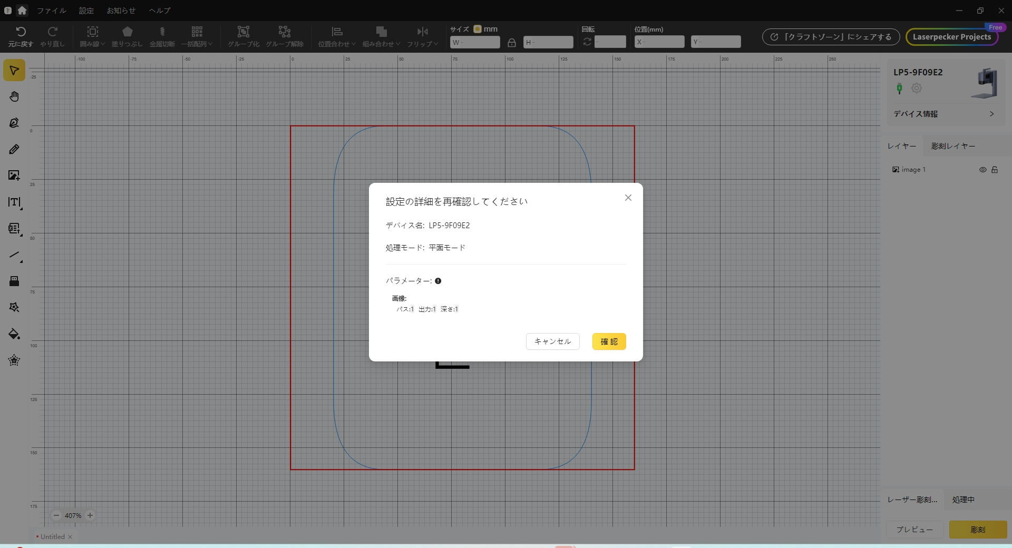
Task: Switch to the 処理中 tab
Action: [x=963, y=500]
